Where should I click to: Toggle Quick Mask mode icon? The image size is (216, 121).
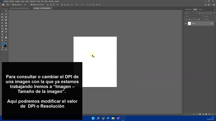(2, 49)
